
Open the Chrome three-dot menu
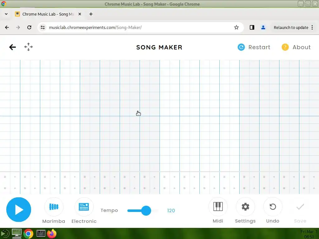(312, 27)
